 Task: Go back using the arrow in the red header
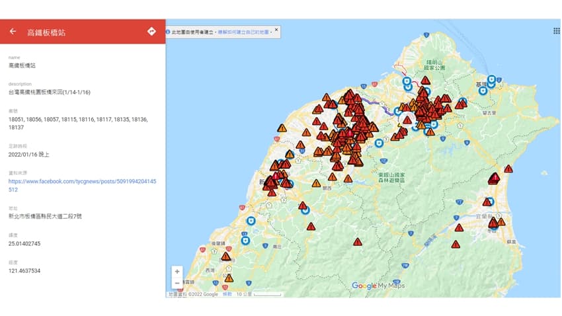13,32
